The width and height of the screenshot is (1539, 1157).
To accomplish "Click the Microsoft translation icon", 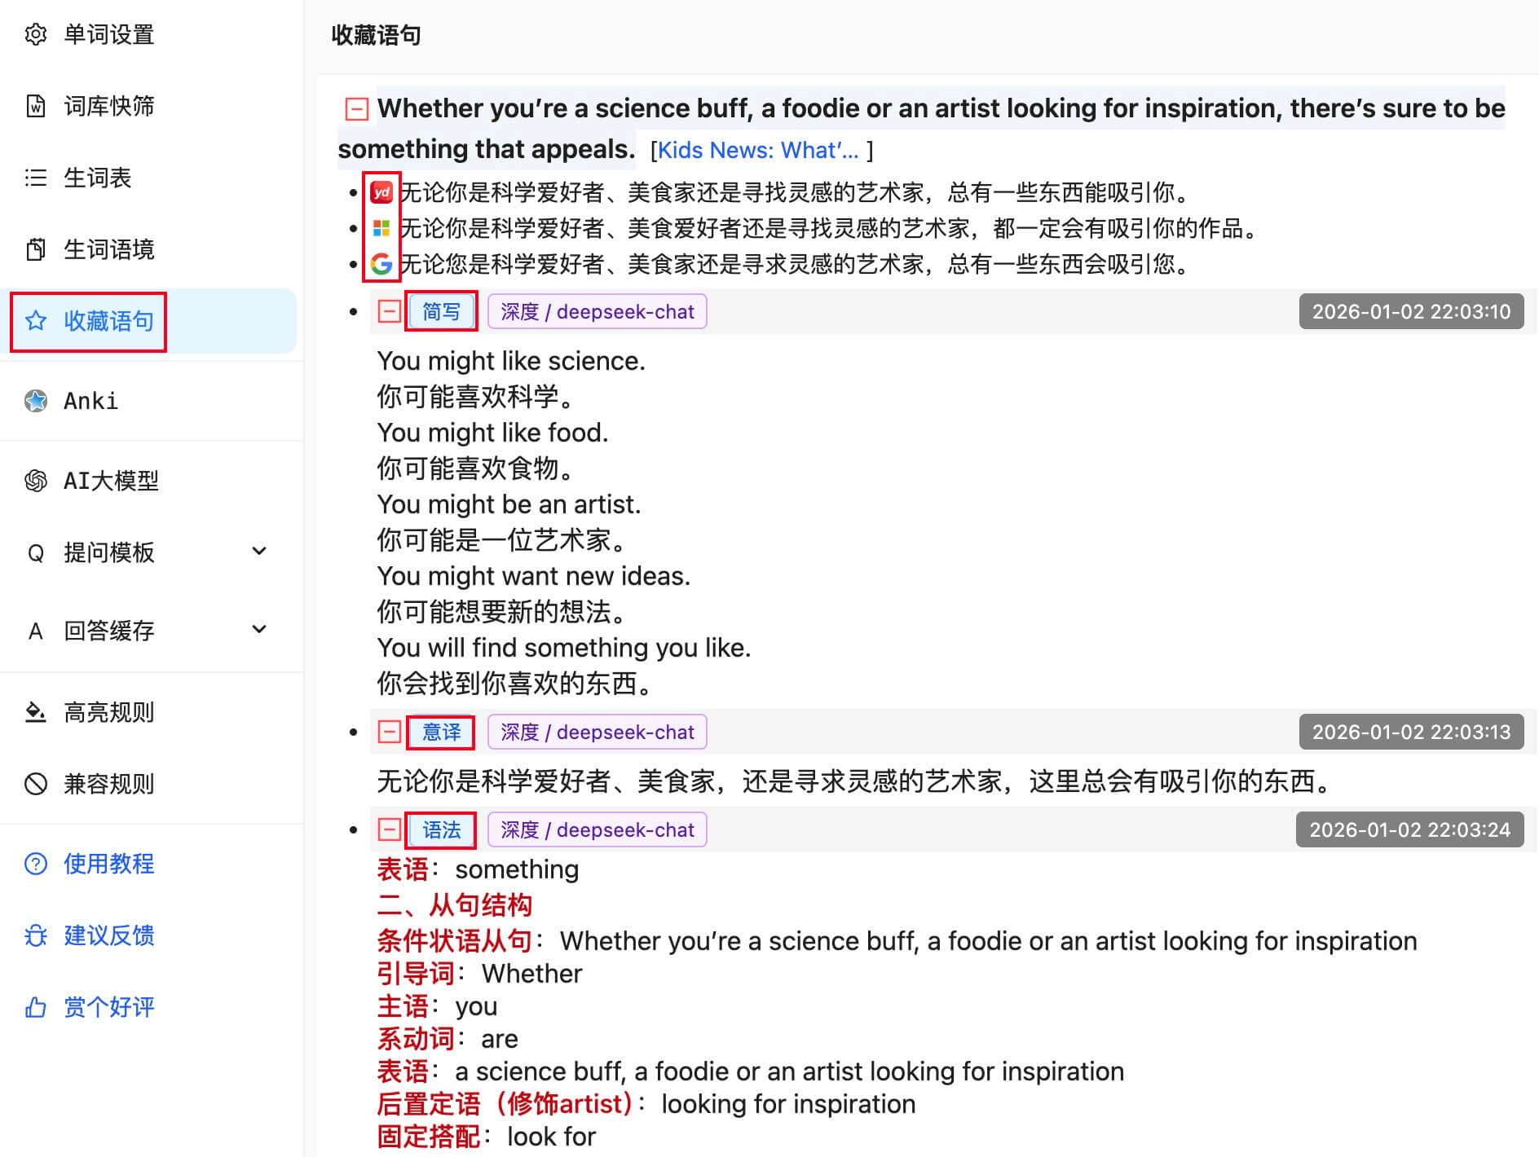I will 381,228.
